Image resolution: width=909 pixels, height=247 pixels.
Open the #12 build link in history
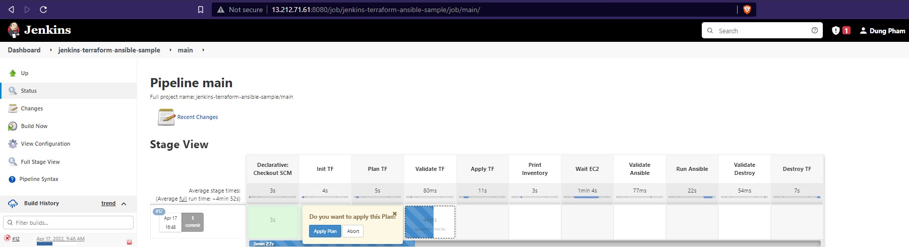tap(16, 239)
